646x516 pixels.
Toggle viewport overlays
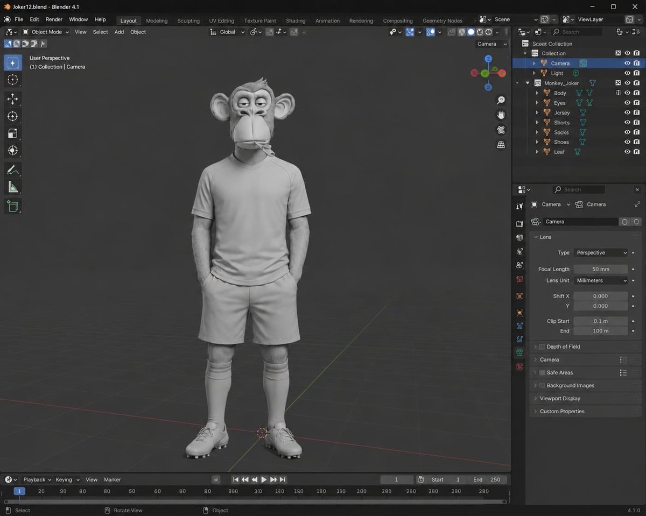click(x=430, y=32)
